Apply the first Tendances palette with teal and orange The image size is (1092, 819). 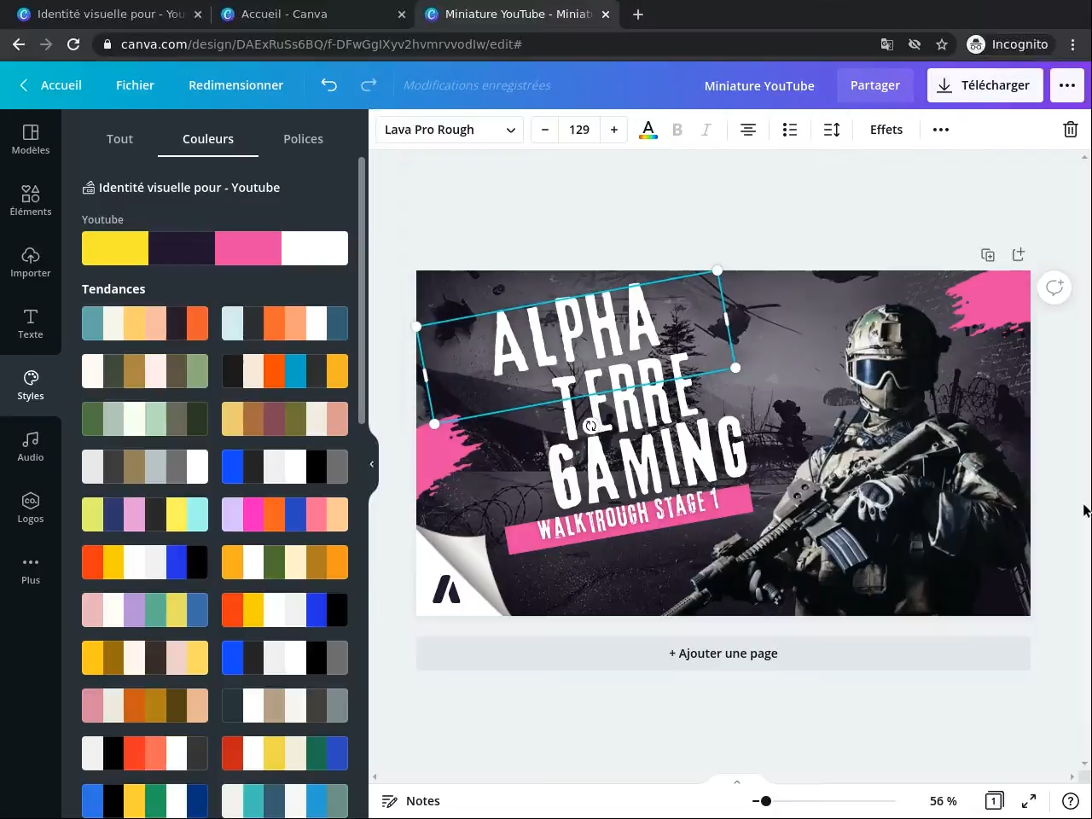145,323
